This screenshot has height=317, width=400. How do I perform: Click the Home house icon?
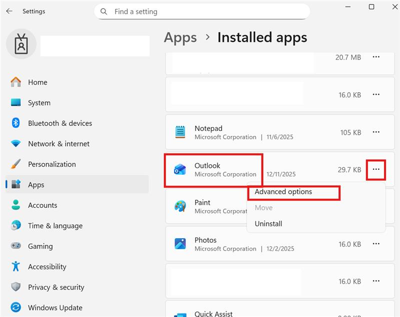tap(16, 82)
